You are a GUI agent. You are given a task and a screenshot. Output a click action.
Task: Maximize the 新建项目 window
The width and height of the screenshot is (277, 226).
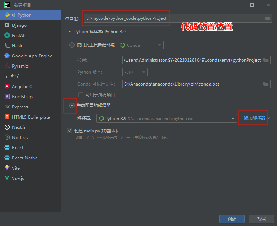[252, 5]
